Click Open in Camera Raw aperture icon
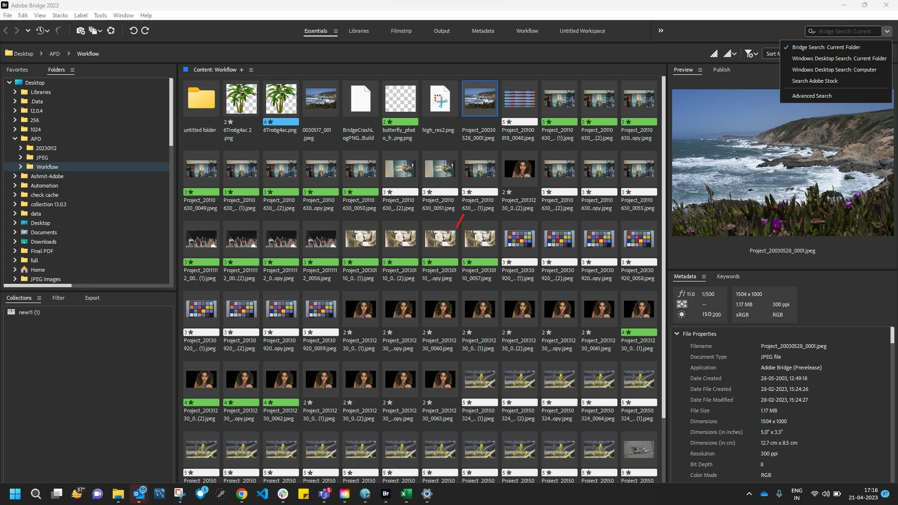The height and width of the screenshot is (505, 898). [x=111, y=31]
